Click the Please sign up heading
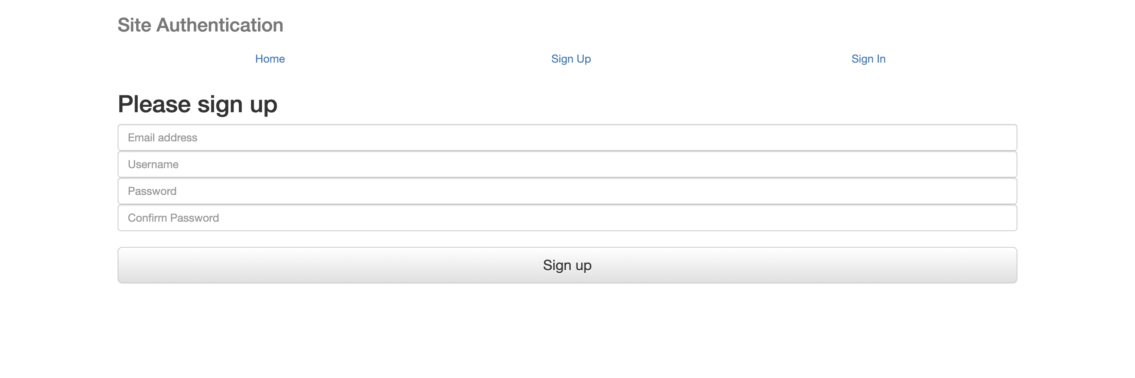The image size is (1135, 378). click(x=197, y=104)
